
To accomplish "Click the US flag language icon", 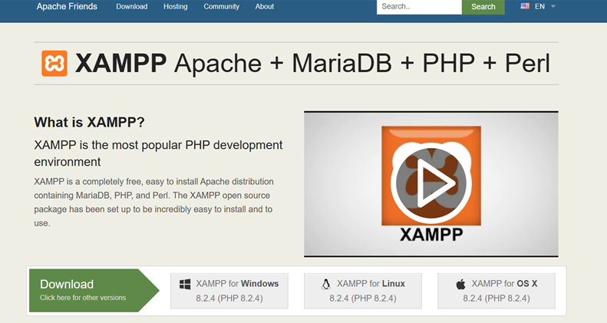I will tap(525, 6).
